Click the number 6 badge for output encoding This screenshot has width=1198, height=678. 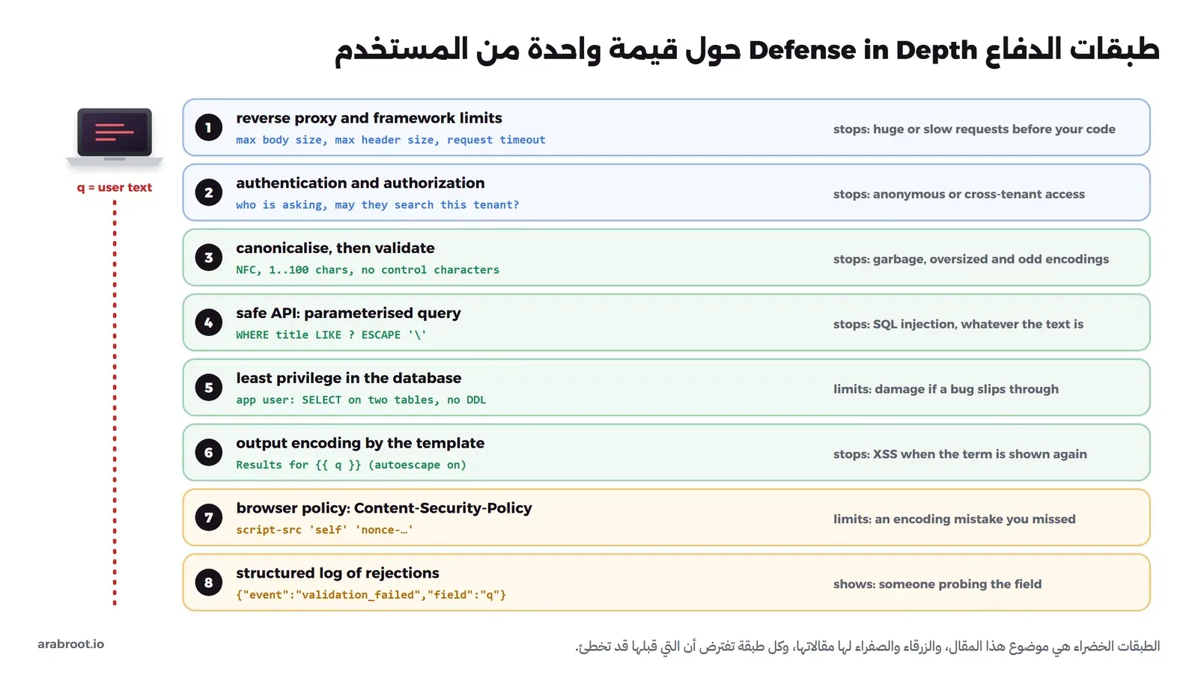tap(209, 453)
